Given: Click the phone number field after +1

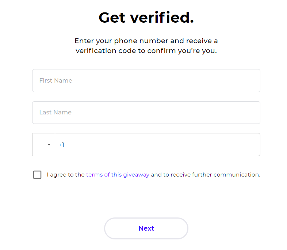Looking at the screenshot, I should point(157,145).
